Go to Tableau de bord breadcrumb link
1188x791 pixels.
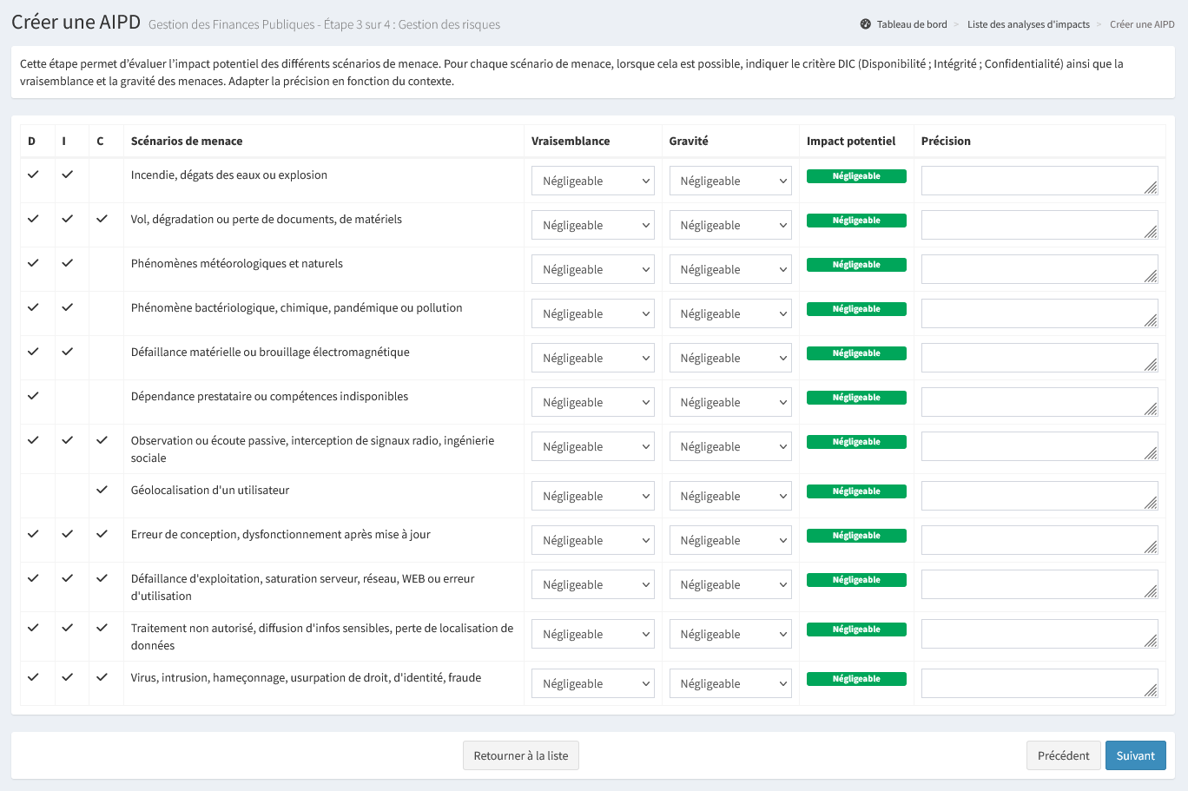pyautogui.click(x=911, y=24)
